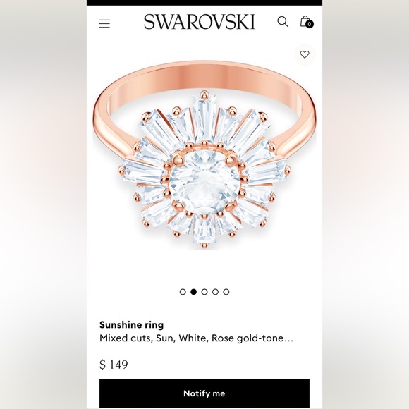Select the fifth image carousel dot
The height and width of the screenshot is (409, 409).
[226, 292]
